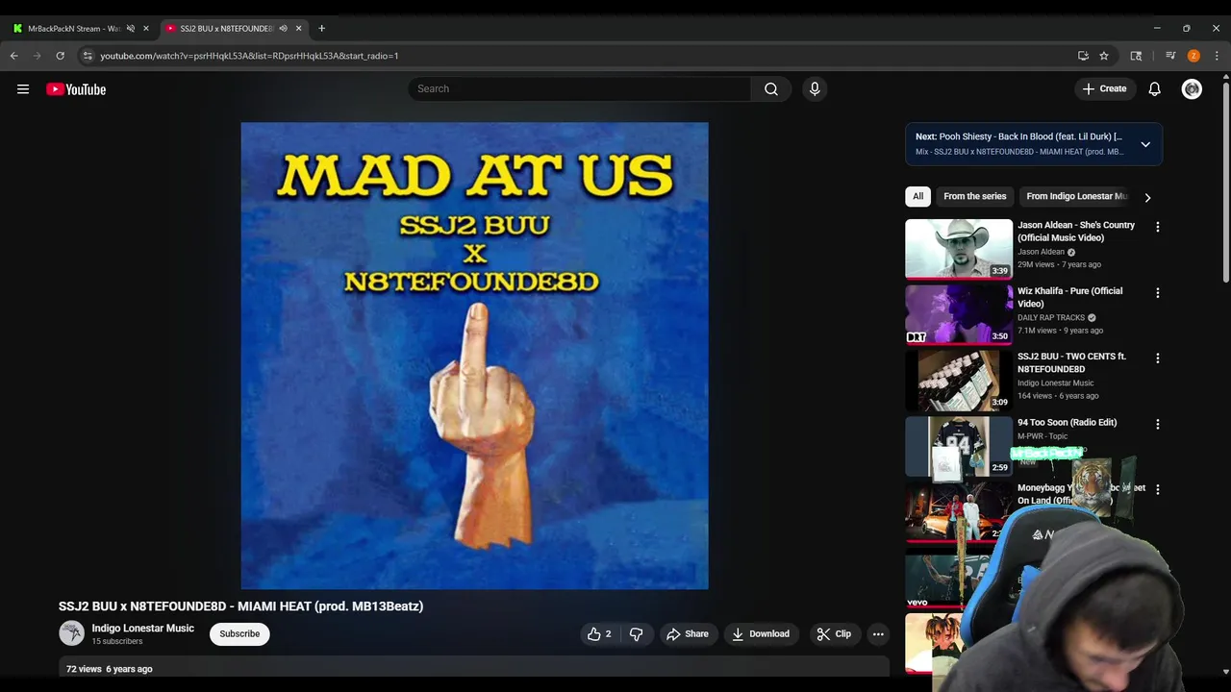Open options for Jason Aldean video
Image resolution: width=1231 pixels, height=692 pixels.
point(1158,227)
